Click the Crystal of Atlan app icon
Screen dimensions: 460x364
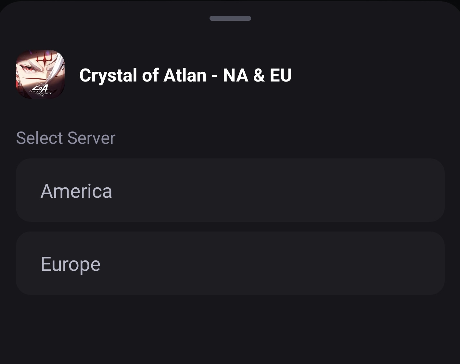pos(40,74)
